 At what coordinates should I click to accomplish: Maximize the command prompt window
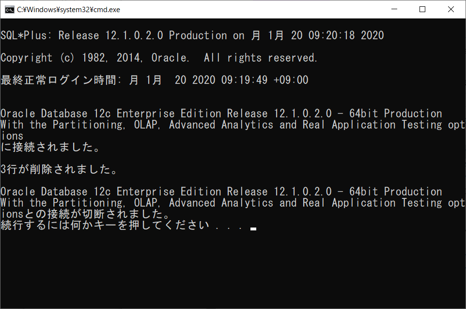pos(423,9)
